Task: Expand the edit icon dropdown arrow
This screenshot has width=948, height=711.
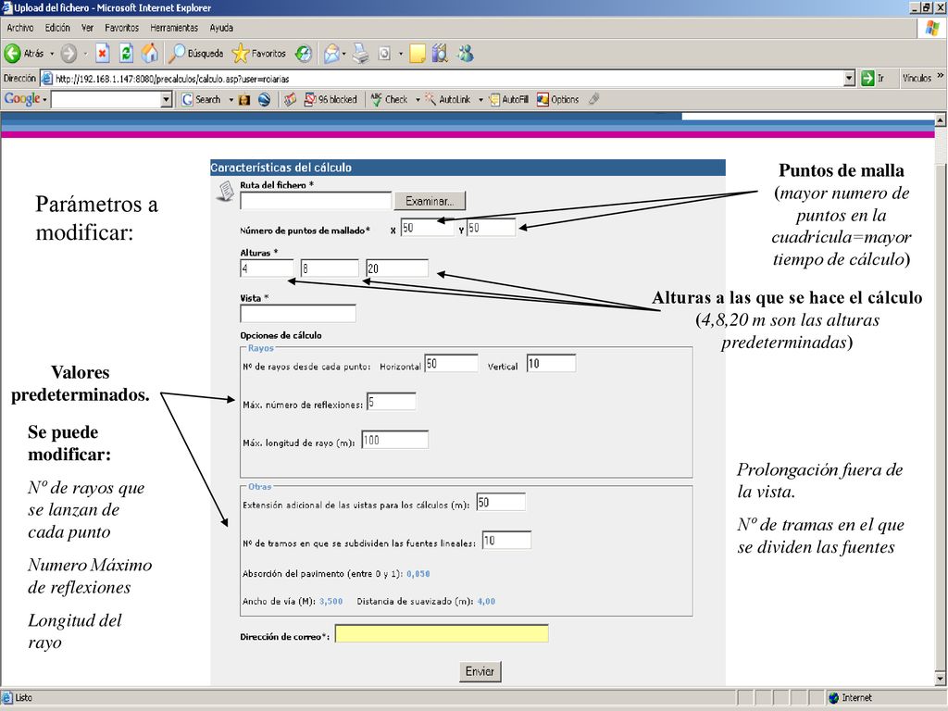Action: pyautogui.click(x=400, y=54)
